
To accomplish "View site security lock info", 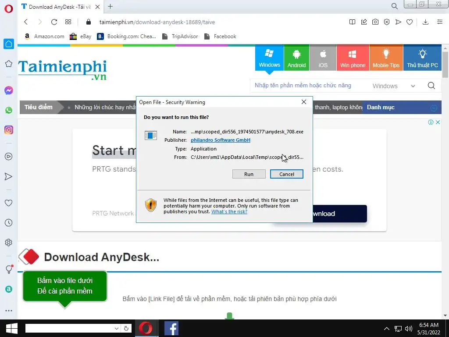I will tap(89, 22).
